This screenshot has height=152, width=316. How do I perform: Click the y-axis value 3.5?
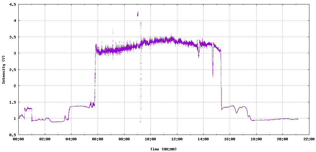(x=13, y=37)
